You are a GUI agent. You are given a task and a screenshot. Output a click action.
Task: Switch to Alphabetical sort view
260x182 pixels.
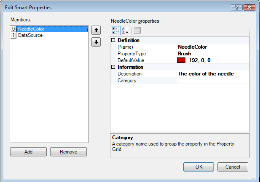tap(125, 30)
